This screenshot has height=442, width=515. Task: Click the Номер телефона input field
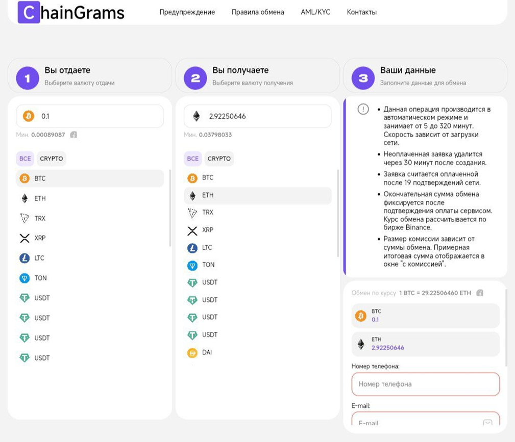click(425, 384)
